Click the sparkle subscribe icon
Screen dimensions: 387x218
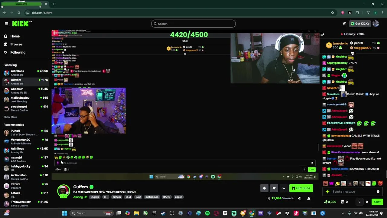[x=284, y=188]
